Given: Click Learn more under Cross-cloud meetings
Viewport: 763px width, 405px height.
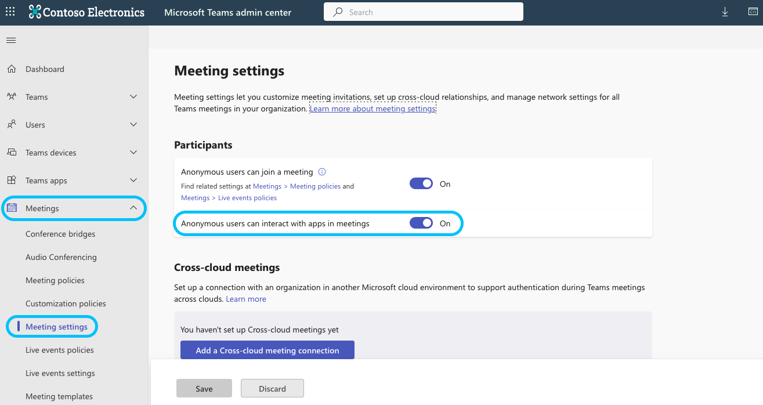Looking at the screenshot, I should tap(246, 299).
